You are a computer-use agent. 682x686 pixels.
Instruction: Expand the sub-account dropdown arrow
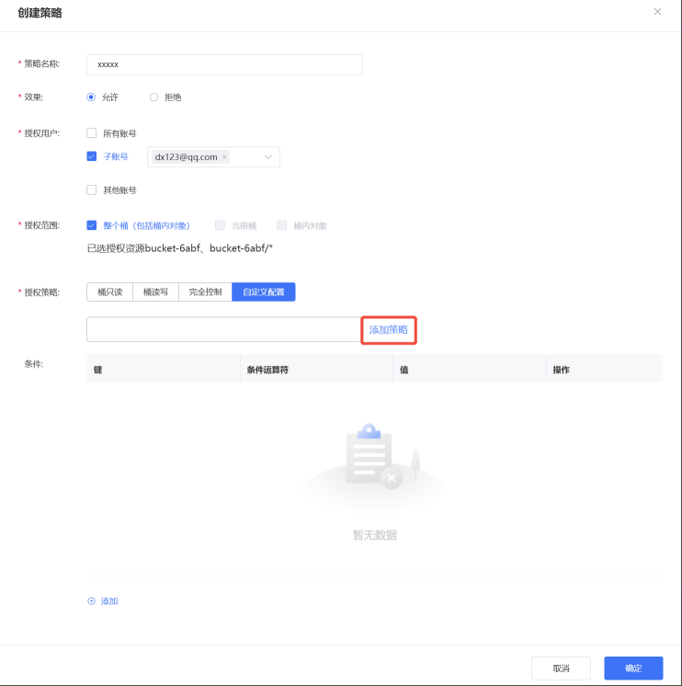point(268,157)
